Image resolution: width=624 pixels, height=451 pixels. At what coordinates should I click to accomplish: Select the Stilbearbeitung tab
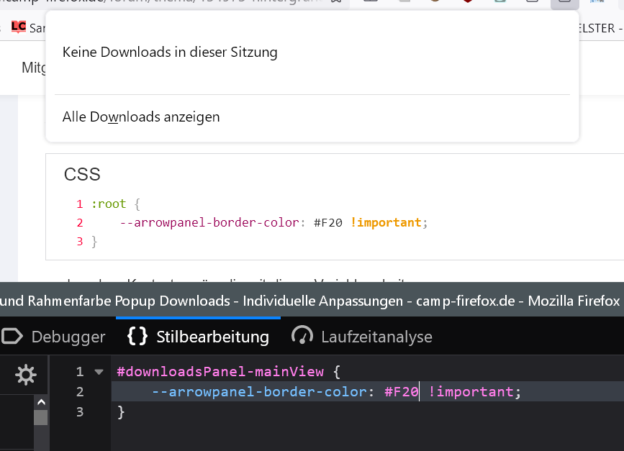(212, 337)
